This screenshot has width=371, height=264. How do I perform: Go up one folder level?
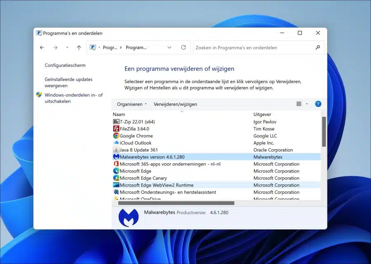[x=79, y=47]
